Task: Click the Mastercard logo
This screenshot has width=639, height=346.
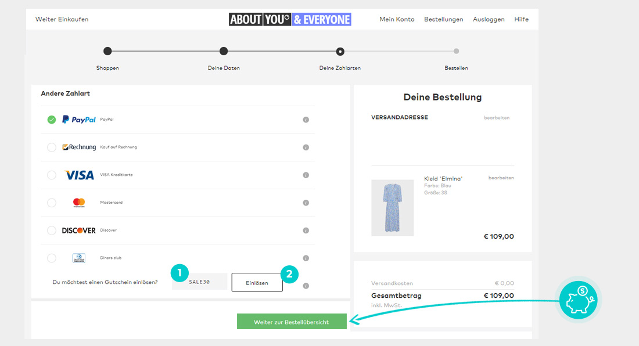Action: [79, 202]
